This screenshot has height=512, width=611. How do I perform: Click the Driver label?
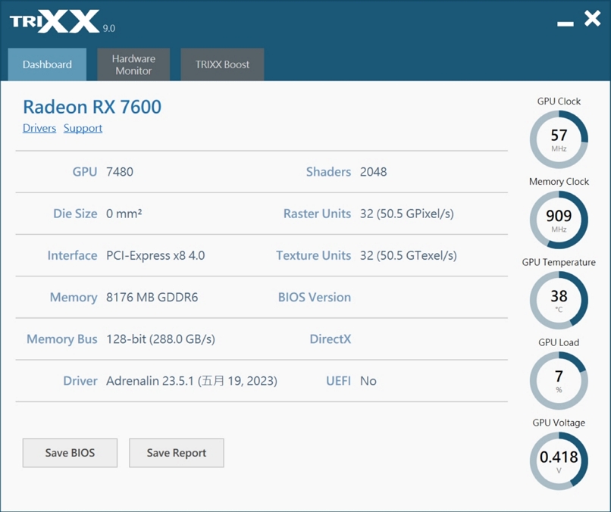[x=80, y=381]
